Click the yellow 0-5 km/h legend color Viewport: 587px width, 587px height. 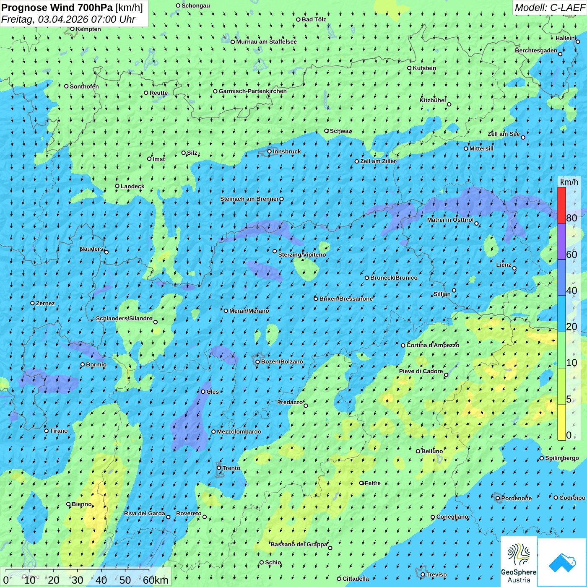tap(561, 422)
